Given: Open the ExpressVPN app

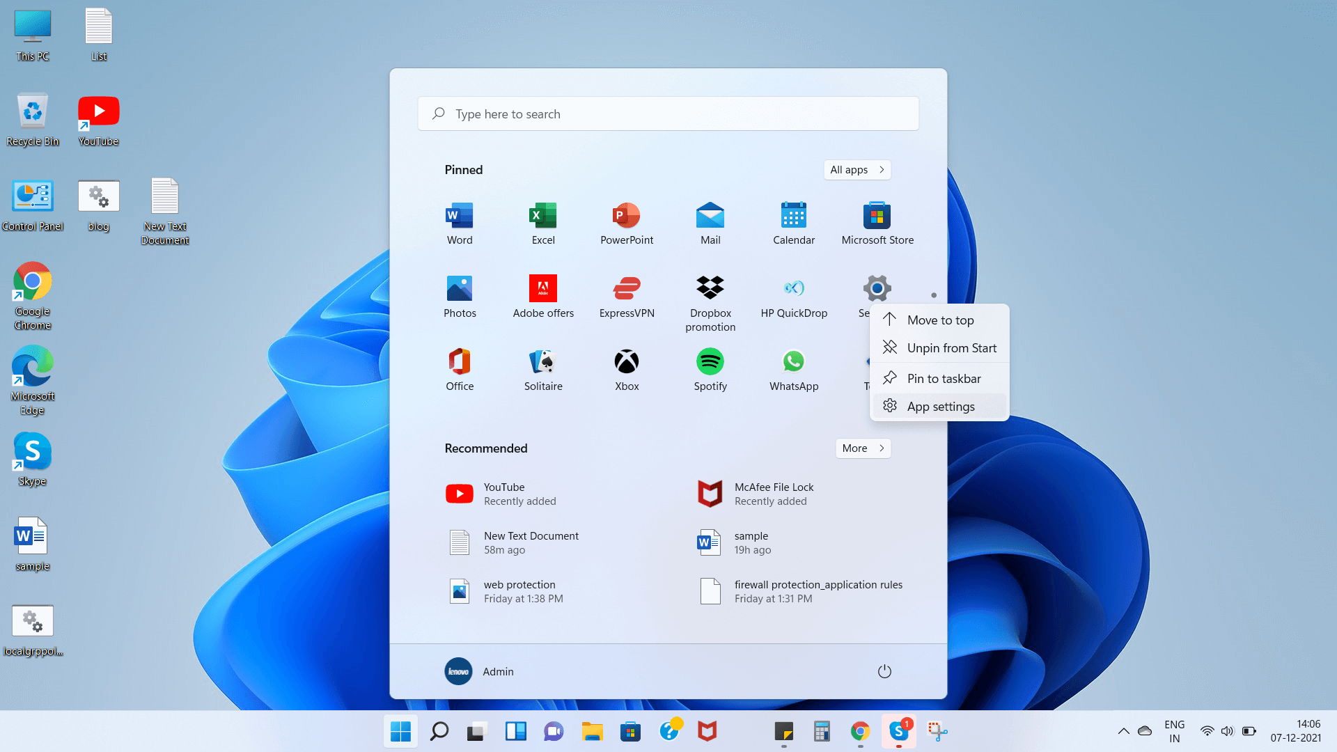Looking at the screenshot, I should (x=626, y=296).
